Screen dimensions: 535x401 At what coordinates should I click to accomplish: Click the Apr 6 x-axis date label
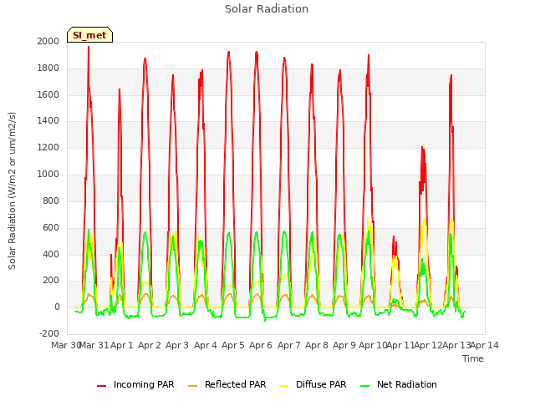(x=261, y=345)
